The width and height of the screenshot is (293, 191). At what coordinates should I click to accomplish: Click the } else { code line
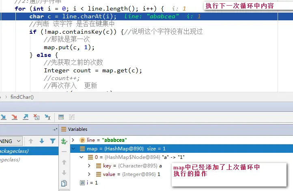click(x=44, y=55)
